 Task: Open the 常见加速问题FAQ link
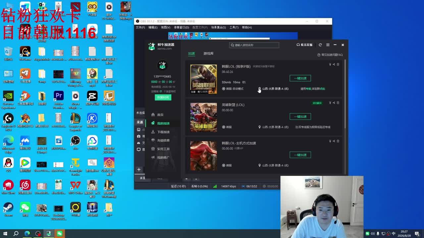[330, 55]
